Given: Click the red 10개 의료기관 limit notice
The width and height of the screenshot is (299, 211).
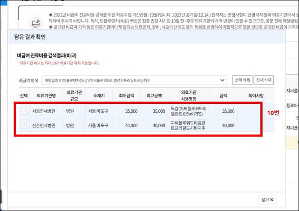Looking at the screenshot, I should 59,63.
